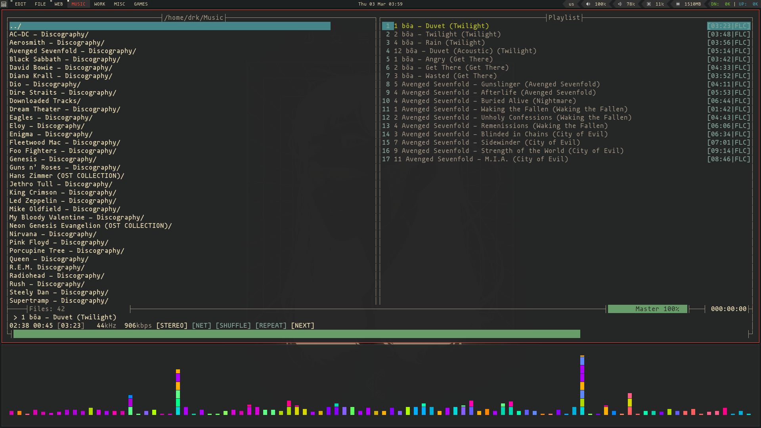The image size is (761, 428).
Task: Open the FILE menu
Action: (40, 4)
